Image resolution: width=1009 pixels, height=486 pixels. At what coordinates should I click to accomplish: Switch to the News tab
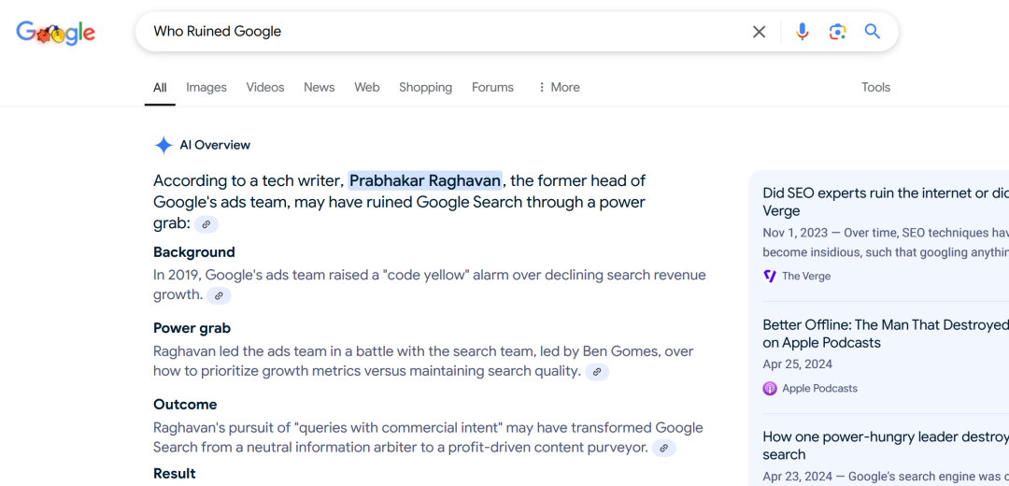(319, 87)
